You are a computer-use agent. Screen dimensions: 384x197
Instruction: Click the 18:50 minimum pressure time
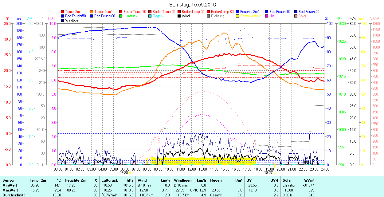pyautogui.click(x=107, y=185)
